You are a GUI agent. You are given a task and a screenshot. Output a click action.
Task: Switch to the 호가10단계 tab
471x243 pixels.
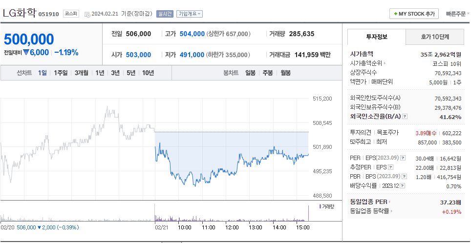tap(435, 37)
